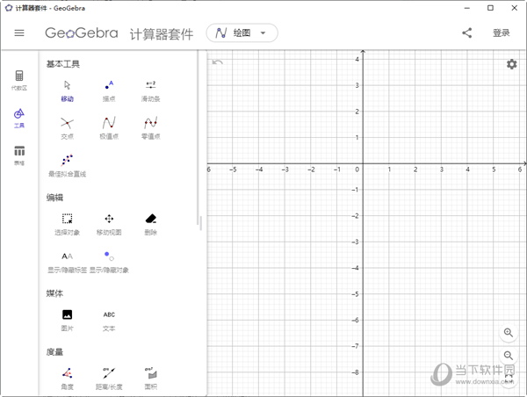Select the 文本 text tool
This screenshot has height=397, width=527.
pos(109,321)
